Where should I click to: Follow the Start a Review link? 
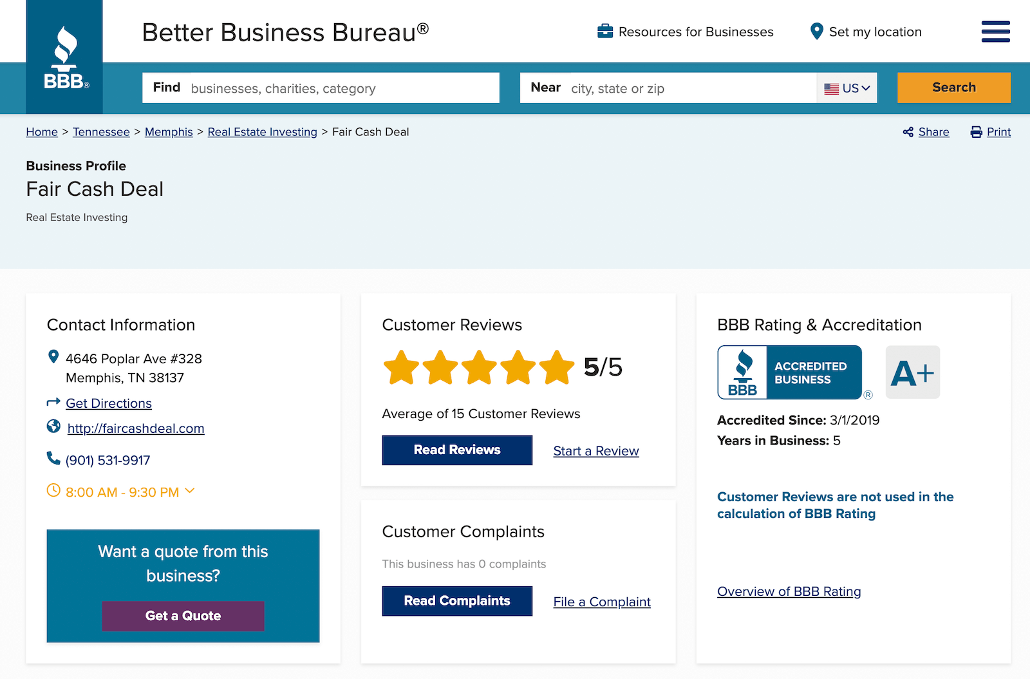coord(596,451)
